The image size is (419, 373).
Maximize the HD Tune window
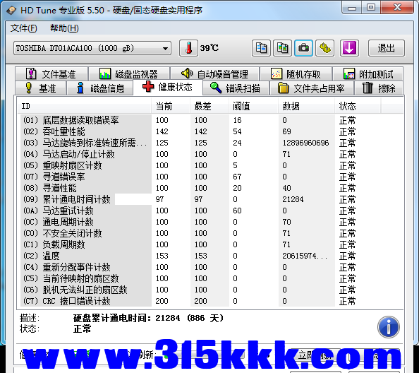point(371,8)
